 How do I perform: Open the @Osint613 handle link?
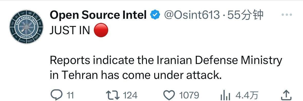192,15
